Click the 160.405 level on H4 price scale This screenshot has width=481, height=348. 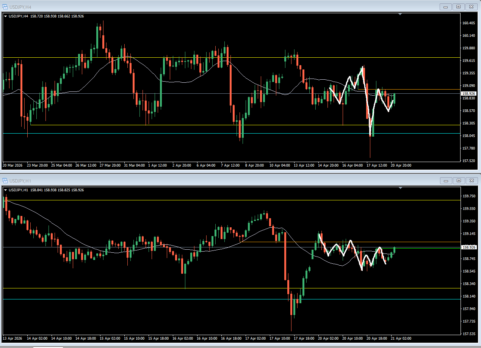[468, 23]
